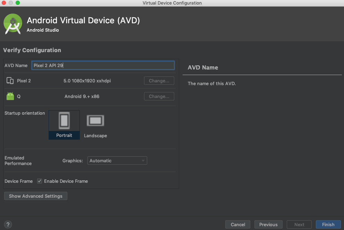Select the Landscape startup orientation

[x=95, y=126]
